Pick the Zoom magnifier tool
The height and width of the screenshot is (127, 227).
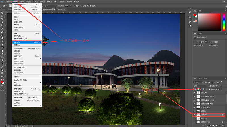2,73
